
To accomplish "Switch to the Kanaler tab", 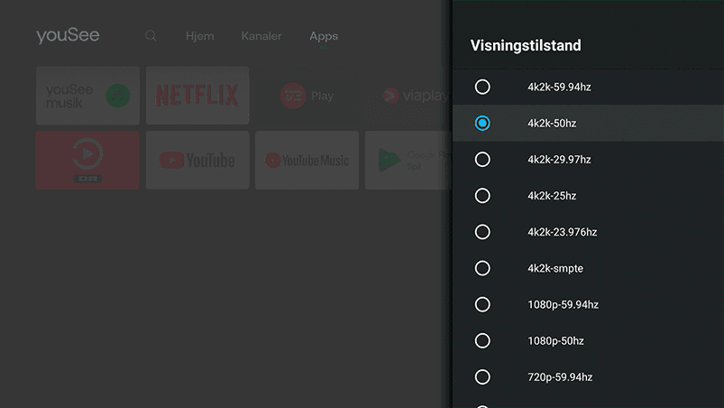I will coord(261,36).
